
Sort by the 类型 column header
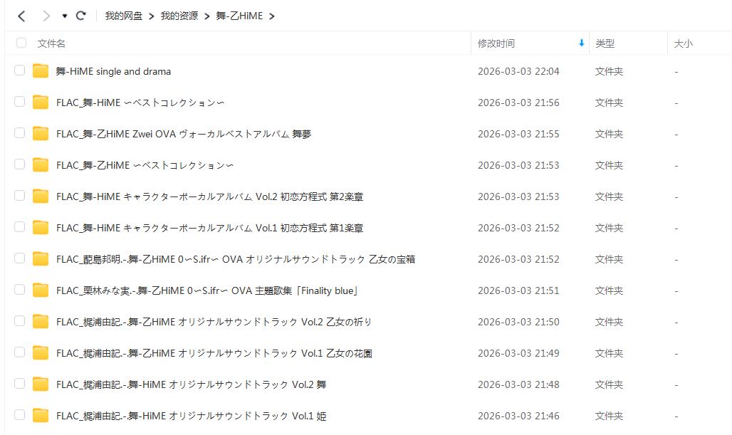pyautogui.click(x=605, y=43)
